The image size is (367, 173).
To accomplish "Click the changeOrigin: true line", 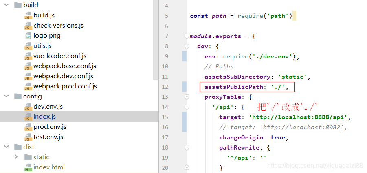I will [x=254, y=137].
